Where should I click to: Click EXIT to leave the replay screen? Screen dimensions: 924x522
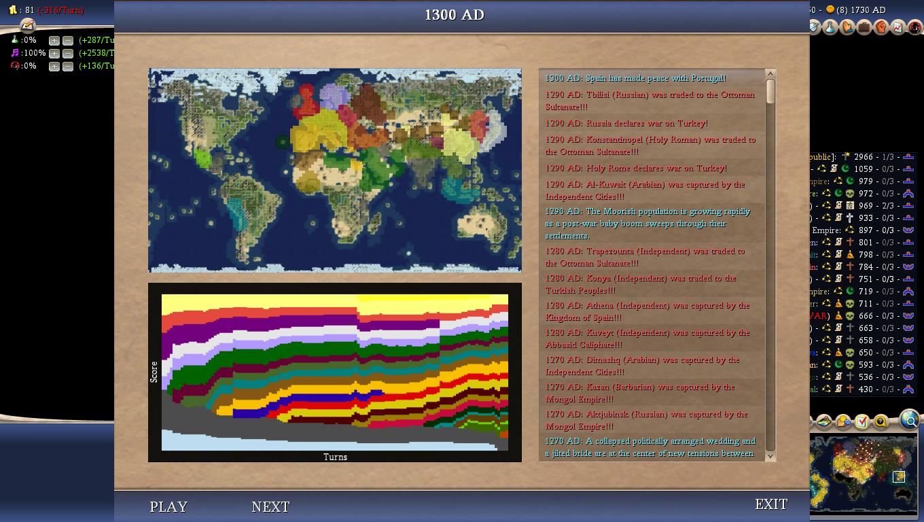pos(771,504)
